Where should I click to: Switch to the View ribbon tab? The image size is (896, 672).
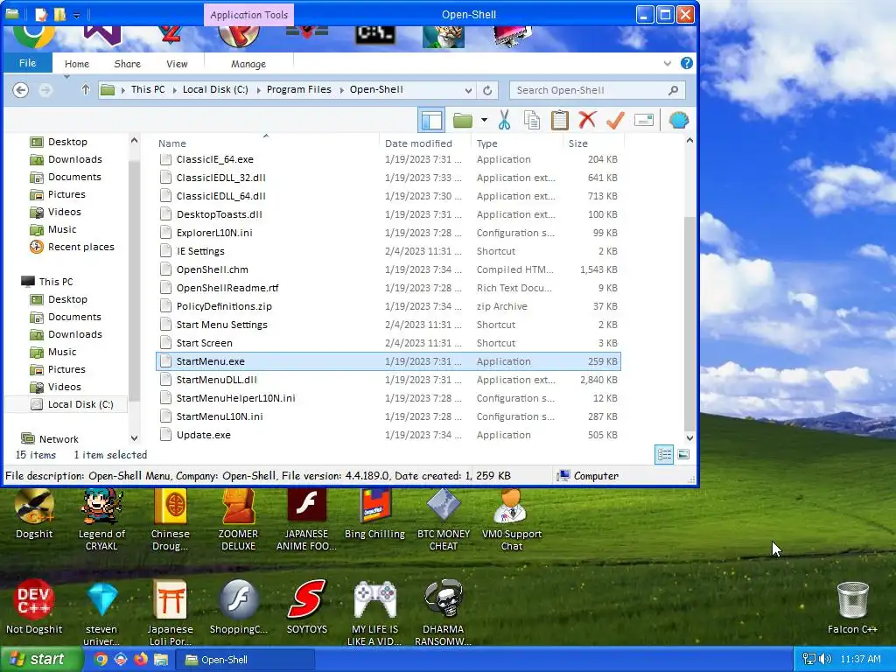177,64
